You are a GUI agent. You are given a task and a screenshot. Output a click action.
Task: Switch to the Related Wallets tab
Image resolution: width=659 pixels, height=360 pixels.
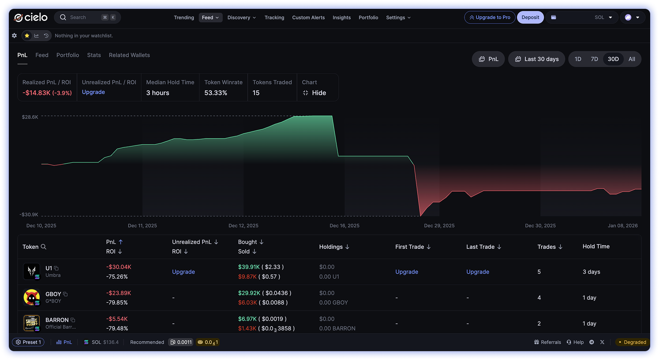pyautogui.click(x=129, y=55)
